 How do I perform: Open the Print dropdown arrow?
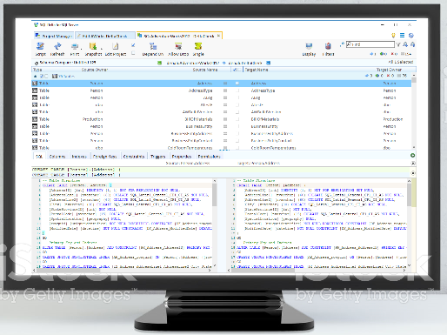tap(81, 48)
